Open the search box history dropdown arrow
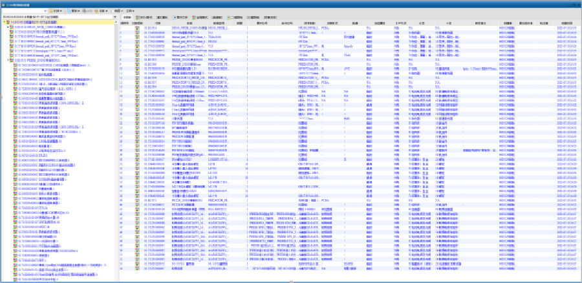The height and width of the screenshot is (283, 582). click(44, 11)
